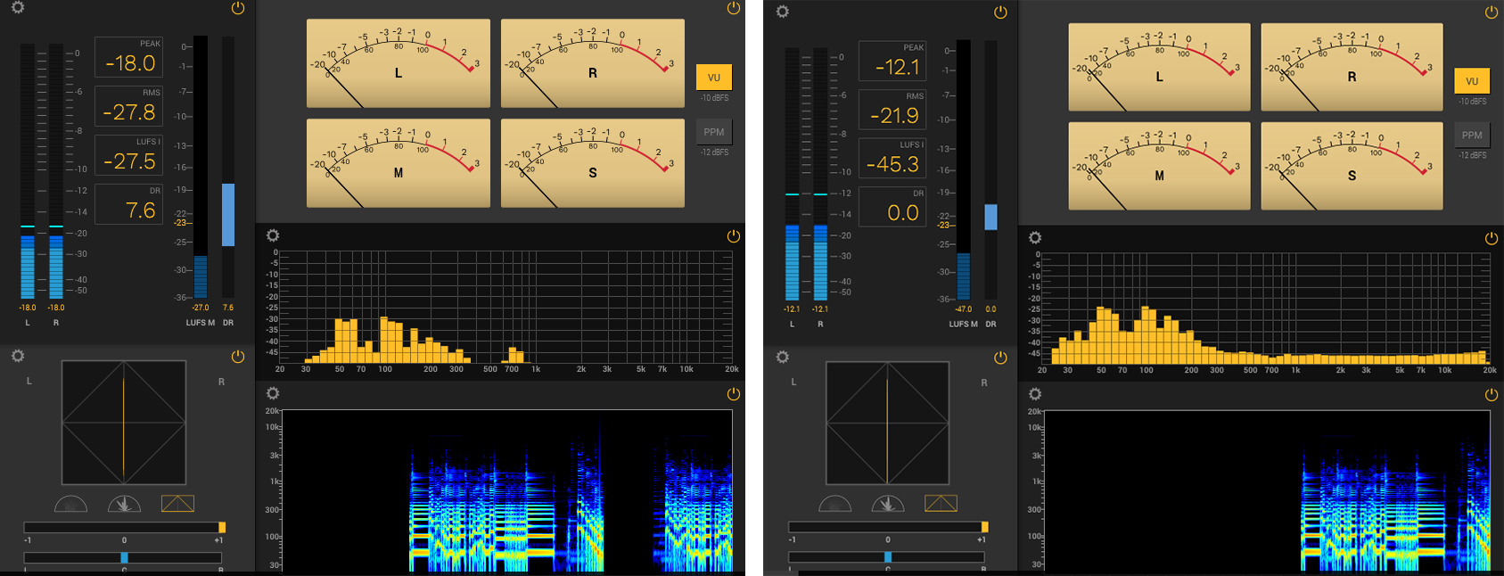Select Lissajous vectorscope mode in right window

pos(941,504)
